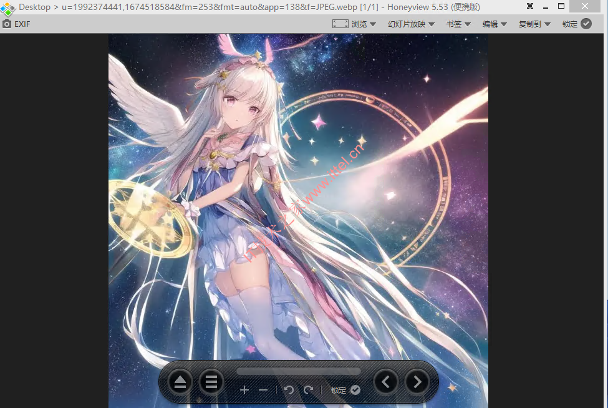Click the fit-to-window rectangle icon beside 浏览

[340, 24]
